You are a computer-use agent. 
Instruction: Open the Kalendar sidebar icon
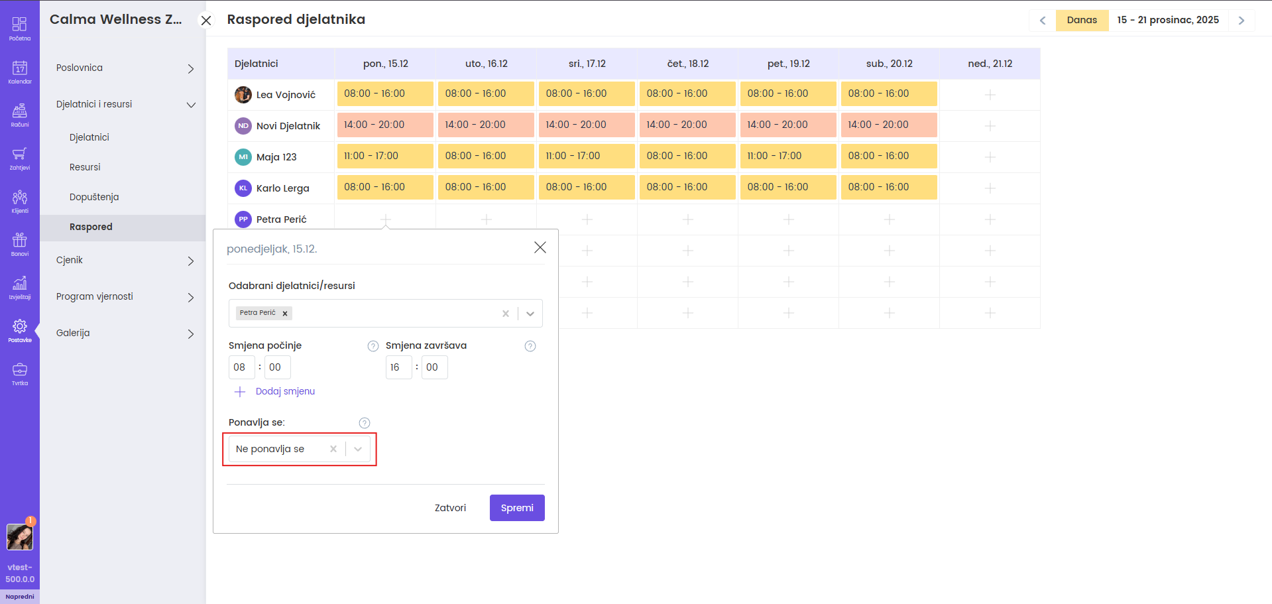[x=20, y=72]
